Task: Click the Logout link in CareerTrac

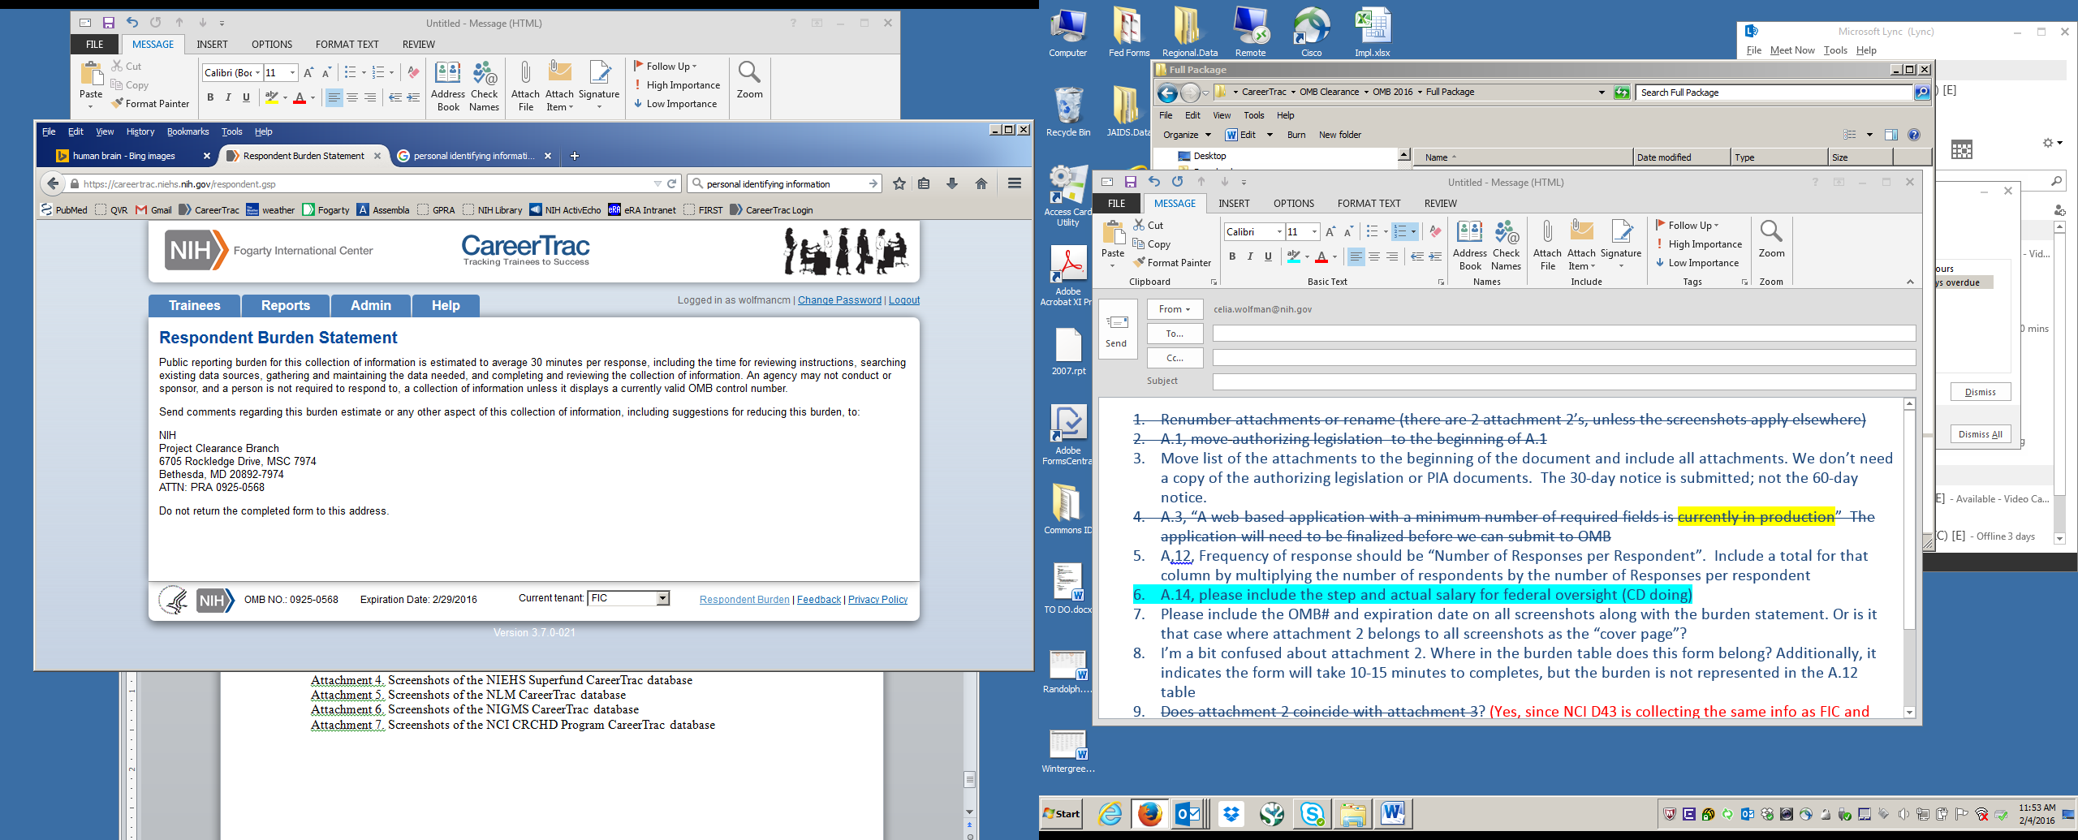Action: (x=904, y=300)
